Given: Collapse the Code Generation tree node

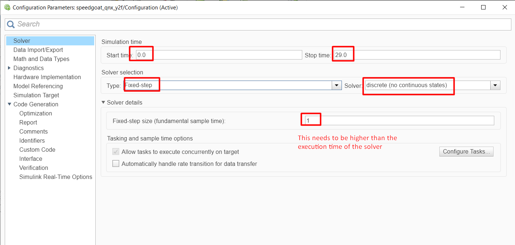Looking at the screenshot, I should click(x=9, y=104).
